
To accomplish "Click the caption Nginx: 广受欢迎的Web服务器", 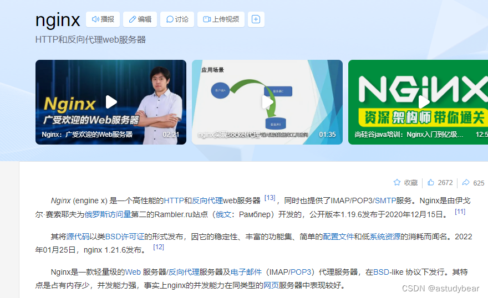I will [x=87, y=135].
